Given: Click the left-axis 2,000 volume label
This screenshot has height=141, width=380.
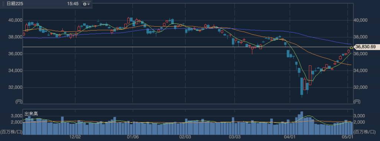Looking at the screenshot, I should (17, 122).
